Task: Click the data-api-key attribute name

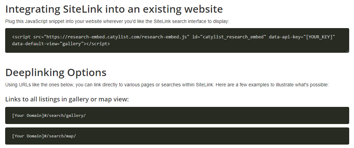Action: point(285,37)
